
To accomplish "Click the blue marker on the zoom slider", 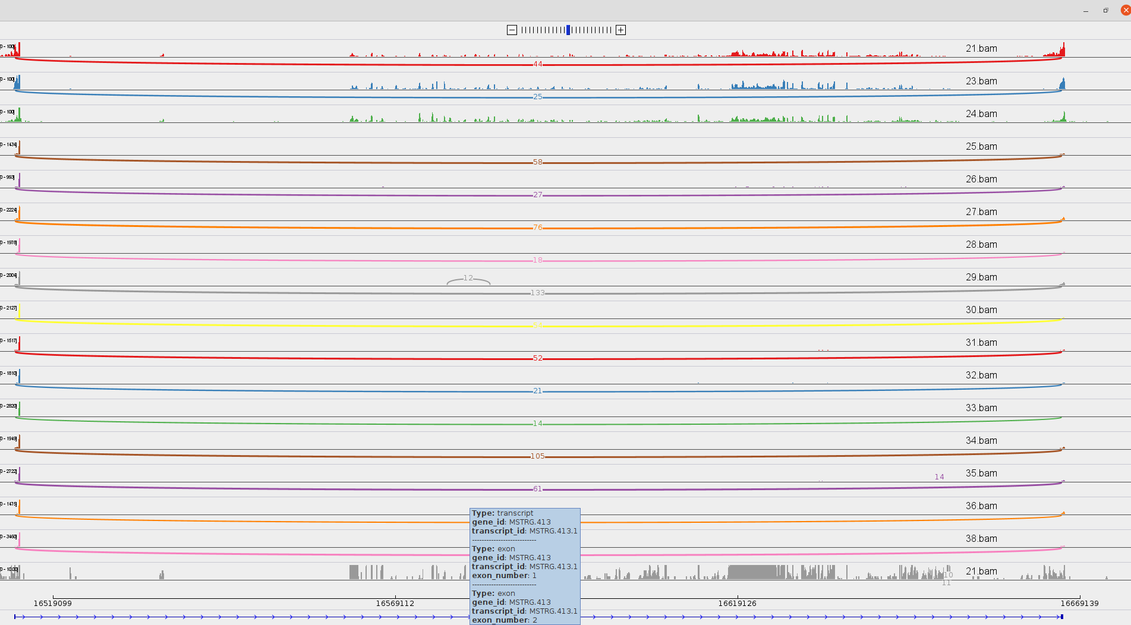I will pyautogui.click(x=568, y=30).
